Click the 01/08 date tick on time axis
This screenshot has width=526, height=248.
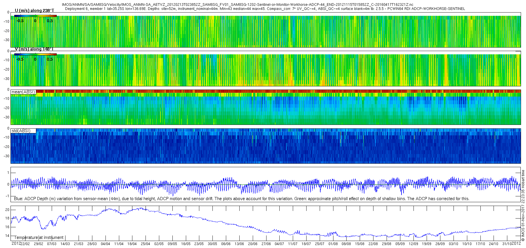point(333,244)
